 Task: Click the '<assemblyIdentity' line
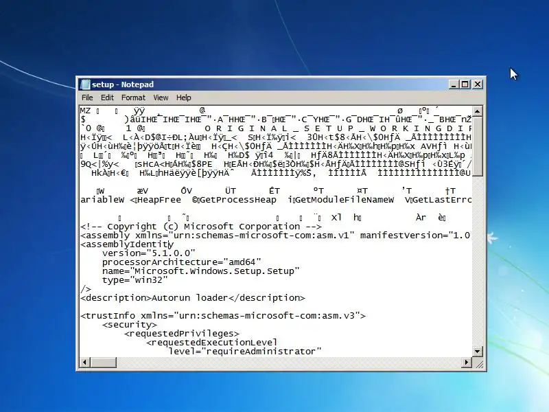point(127,244)
